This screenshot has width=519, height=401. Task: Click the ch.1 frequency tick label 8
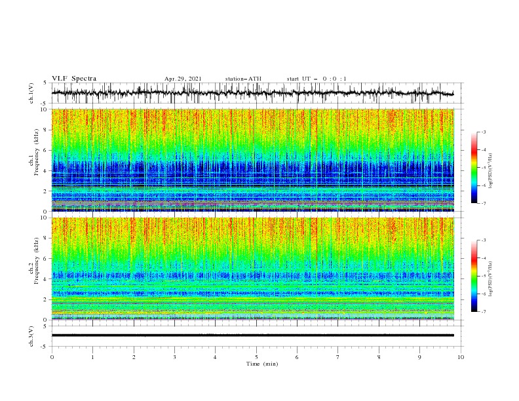(45, 130)
